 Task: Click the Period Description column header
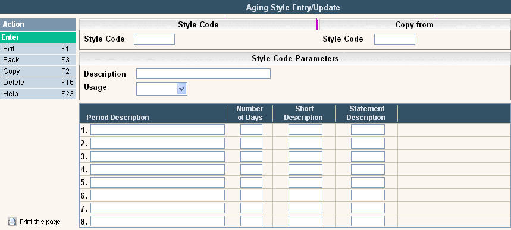pos(118,118)
